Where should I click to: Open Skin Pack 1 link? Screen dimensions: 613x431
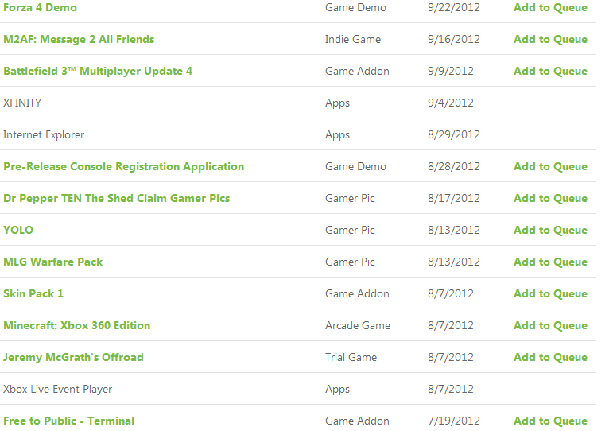coord(33,293)
